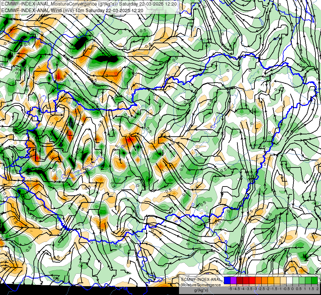Pick the darkest red legend swatch
This screenshot has width=321, height=295.
point(240,280)
